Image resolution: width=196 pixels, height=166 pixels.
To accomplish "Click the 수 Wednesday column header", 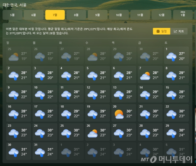I will point(87,43).
